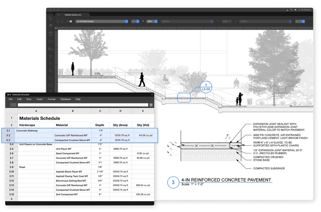Choose the Selection arrow tool
Viewport: 321px width, 212px height.
click(50, 18)
